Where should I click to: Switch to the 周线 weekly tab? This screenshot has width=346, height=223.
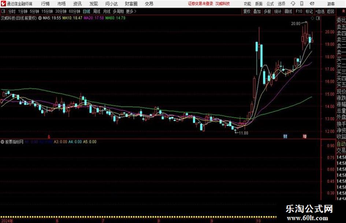97,11
